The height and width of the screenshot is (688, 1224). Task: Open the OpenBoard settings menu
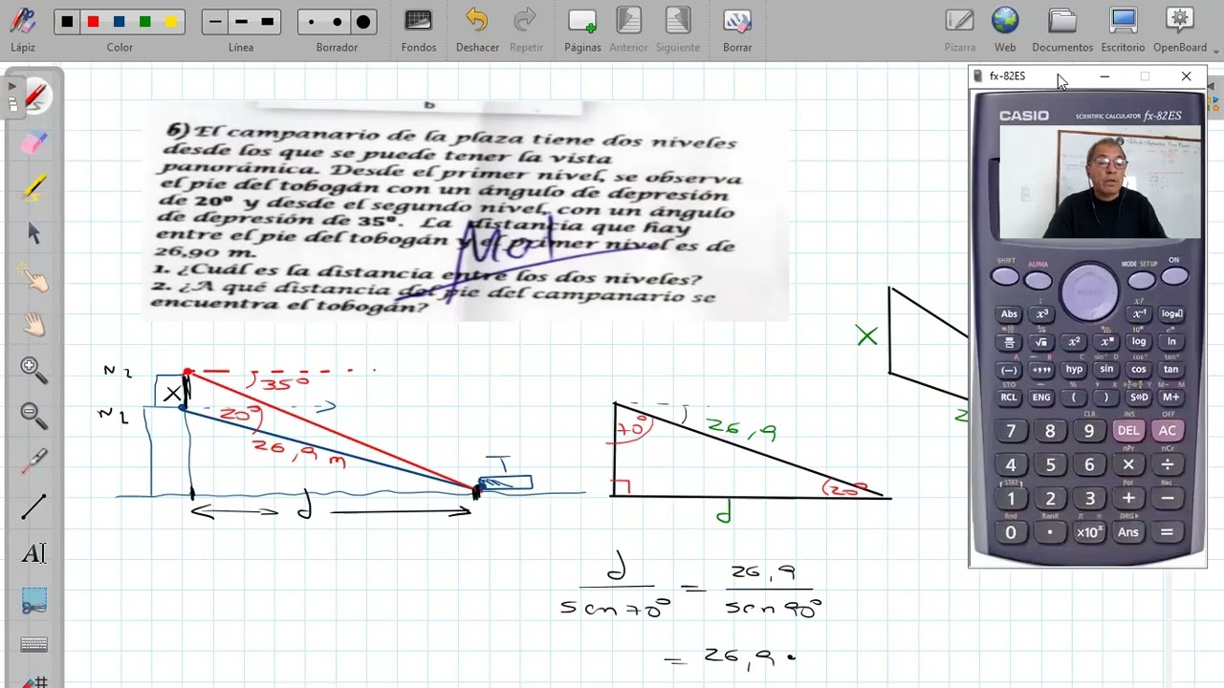(1180, 29)
